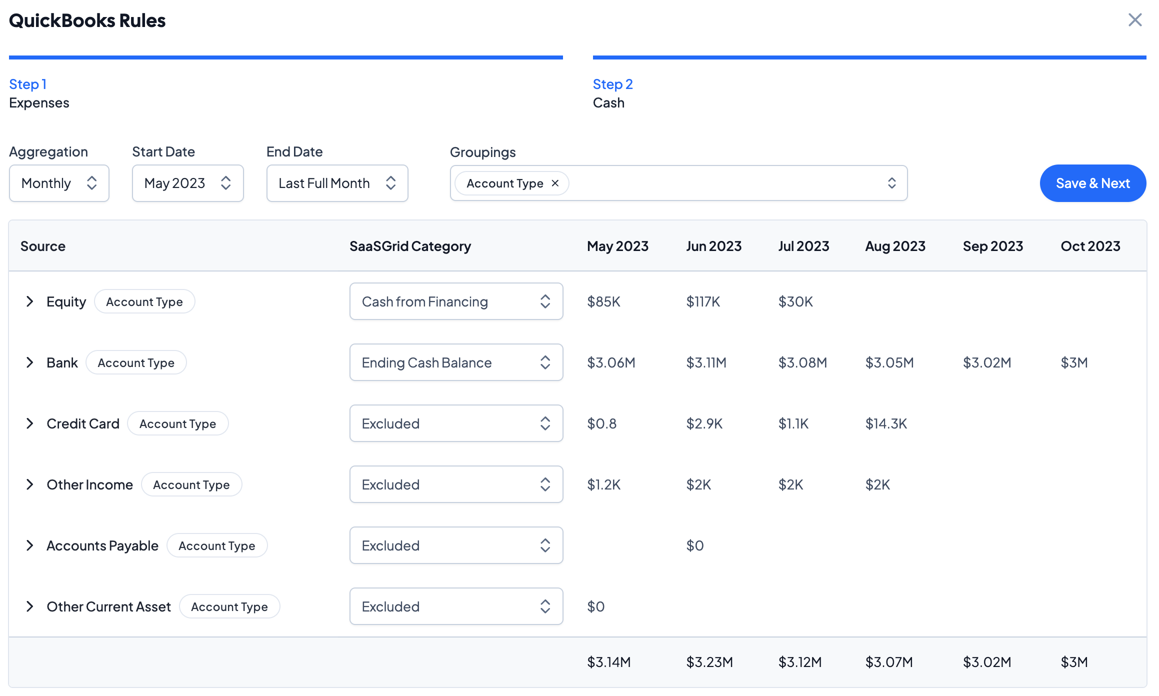Click the SaaSGrid Category column header
Screen dimensions: 1159x696
coord(410,246)
